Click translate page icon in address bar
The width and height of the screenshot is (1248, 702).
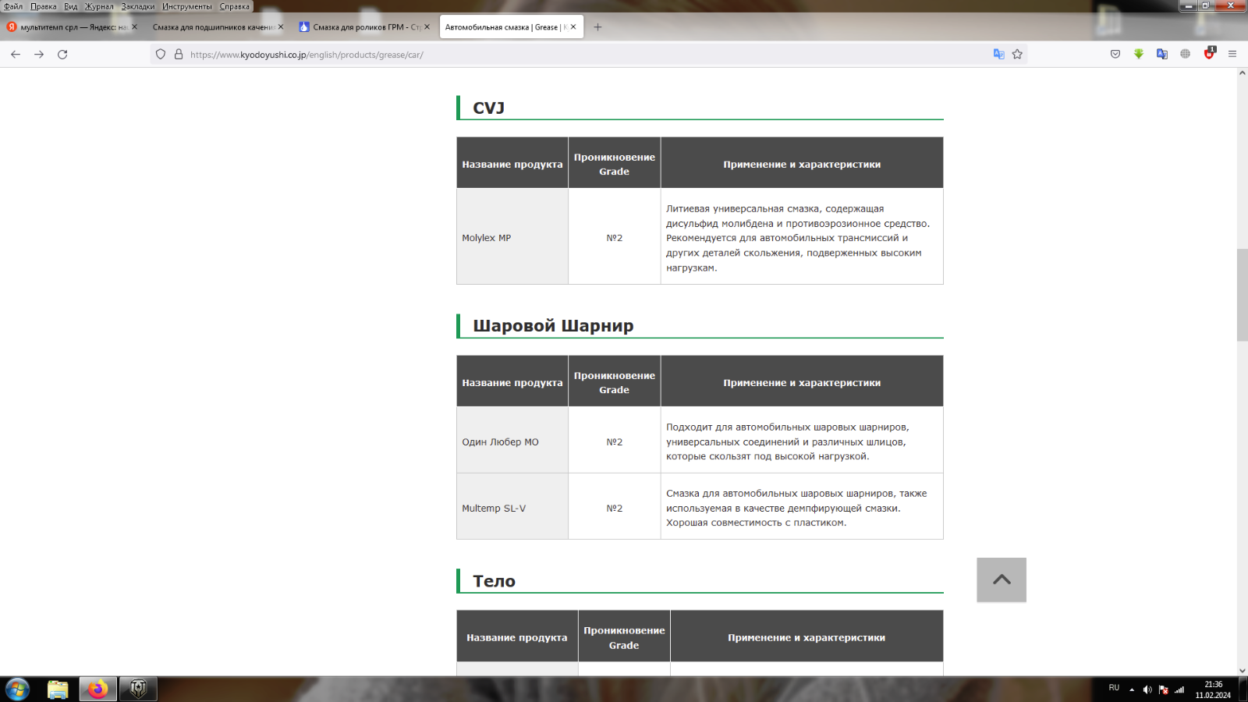click(998, 55)
